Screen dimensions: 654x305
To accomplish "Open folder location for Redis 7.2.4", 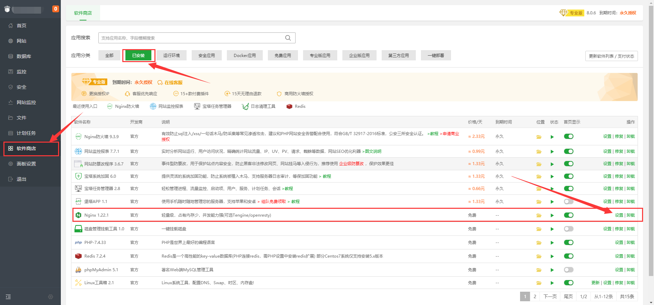I will (x=539, y=257).
